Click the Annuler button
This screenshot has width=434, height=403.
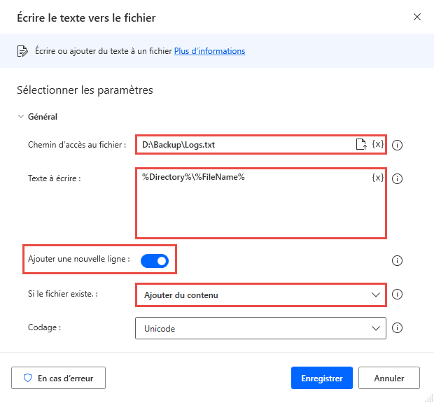[x=389, y=379]
